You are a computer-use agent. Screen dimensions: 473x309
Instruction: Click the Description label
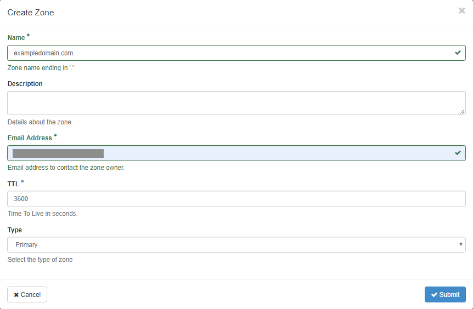25,84
